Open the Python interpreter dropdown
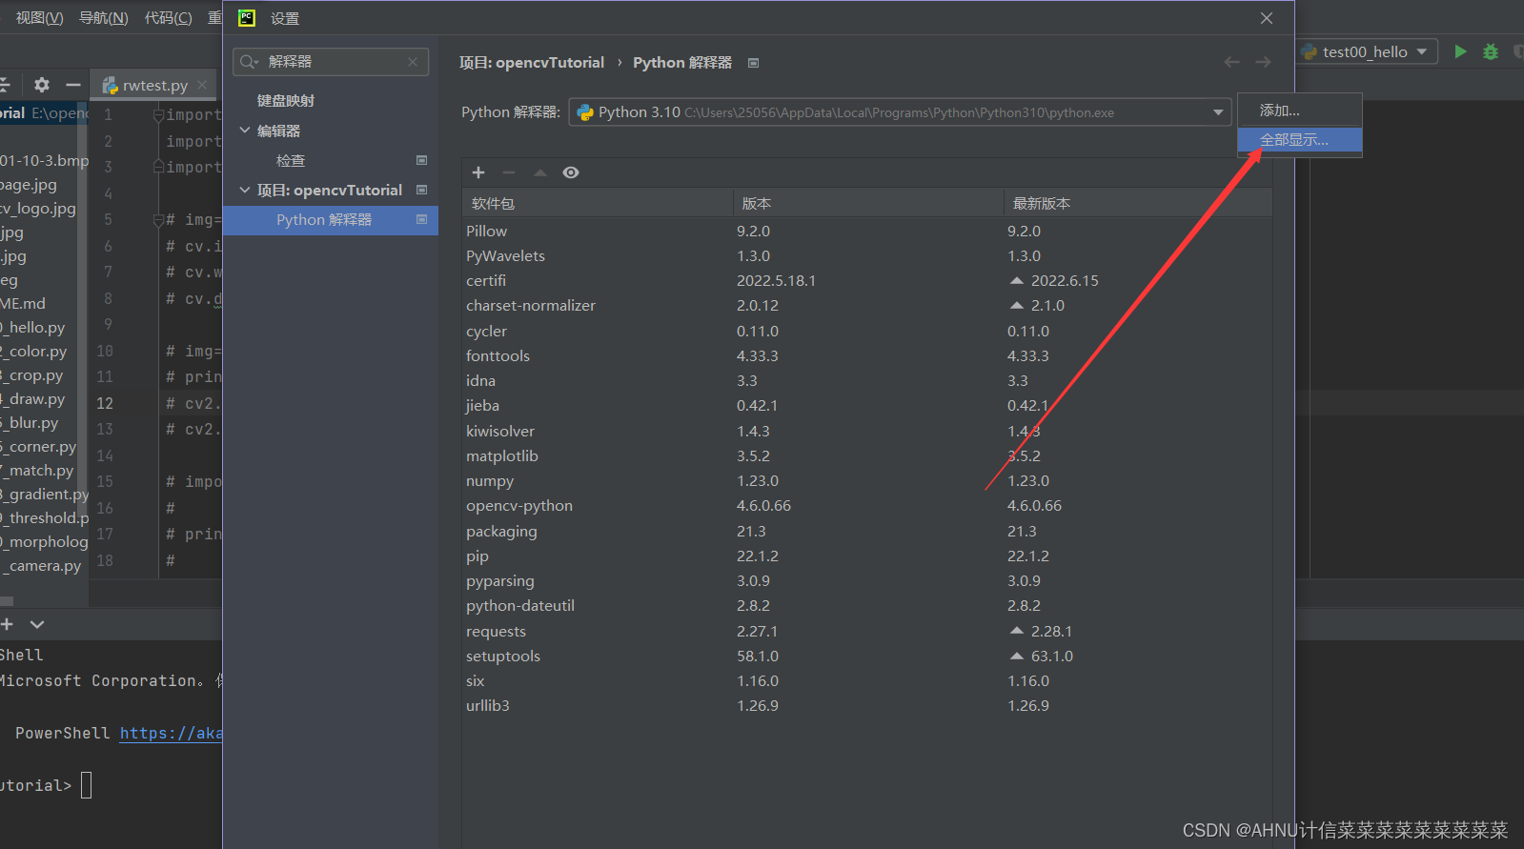 (x=898, y=112)
